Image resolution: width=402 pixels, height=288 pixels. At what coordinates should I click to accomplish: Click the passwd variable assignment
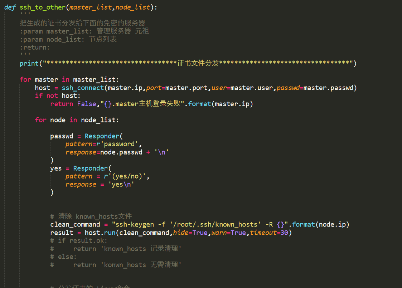62,136
